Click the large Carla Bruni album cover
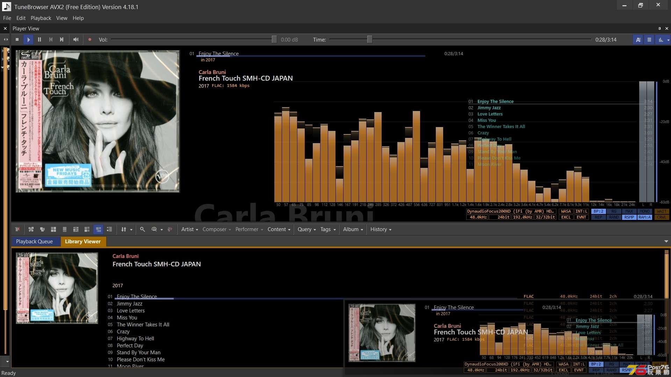The image size is (671, 377). (98, 121)
